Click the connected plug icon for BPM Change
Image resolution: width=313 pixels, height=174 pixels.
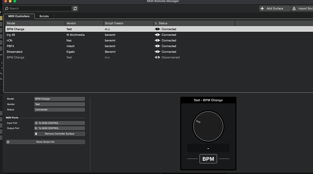click(157, 29)
